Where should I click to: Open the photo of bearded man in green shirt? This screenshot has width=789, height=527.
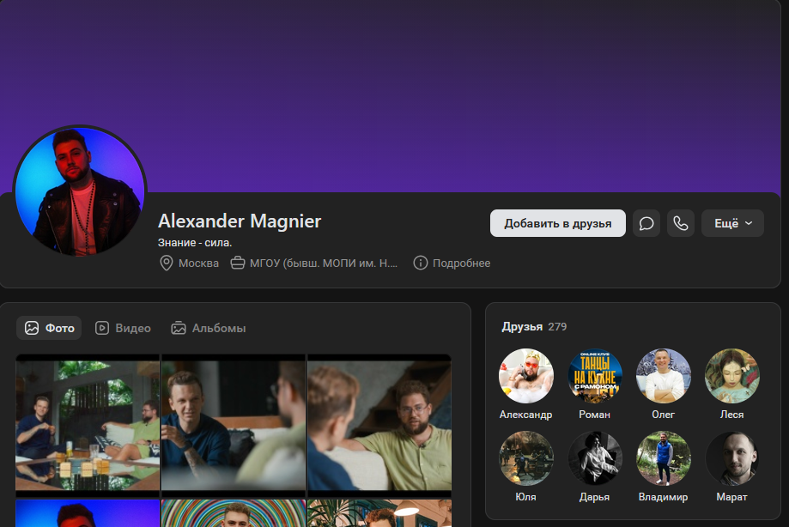(379, 426)
